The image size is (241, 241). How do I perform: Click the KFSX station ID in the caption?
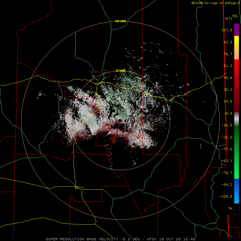152,239
